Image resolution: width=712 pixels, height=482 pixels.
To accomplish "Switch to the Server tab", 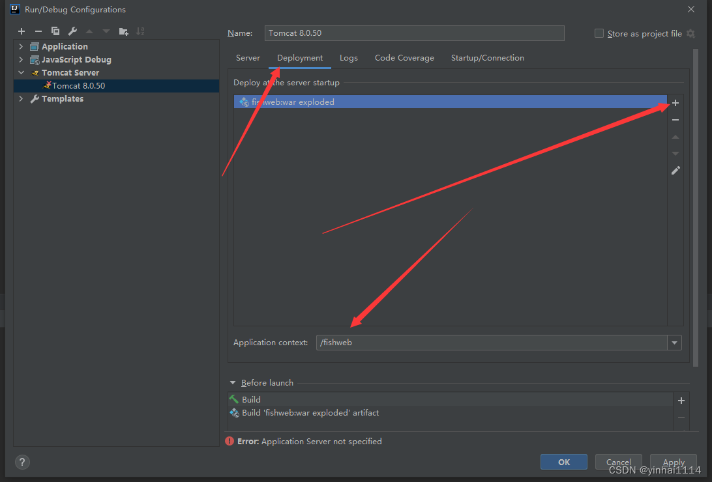I will click(248, 58).
